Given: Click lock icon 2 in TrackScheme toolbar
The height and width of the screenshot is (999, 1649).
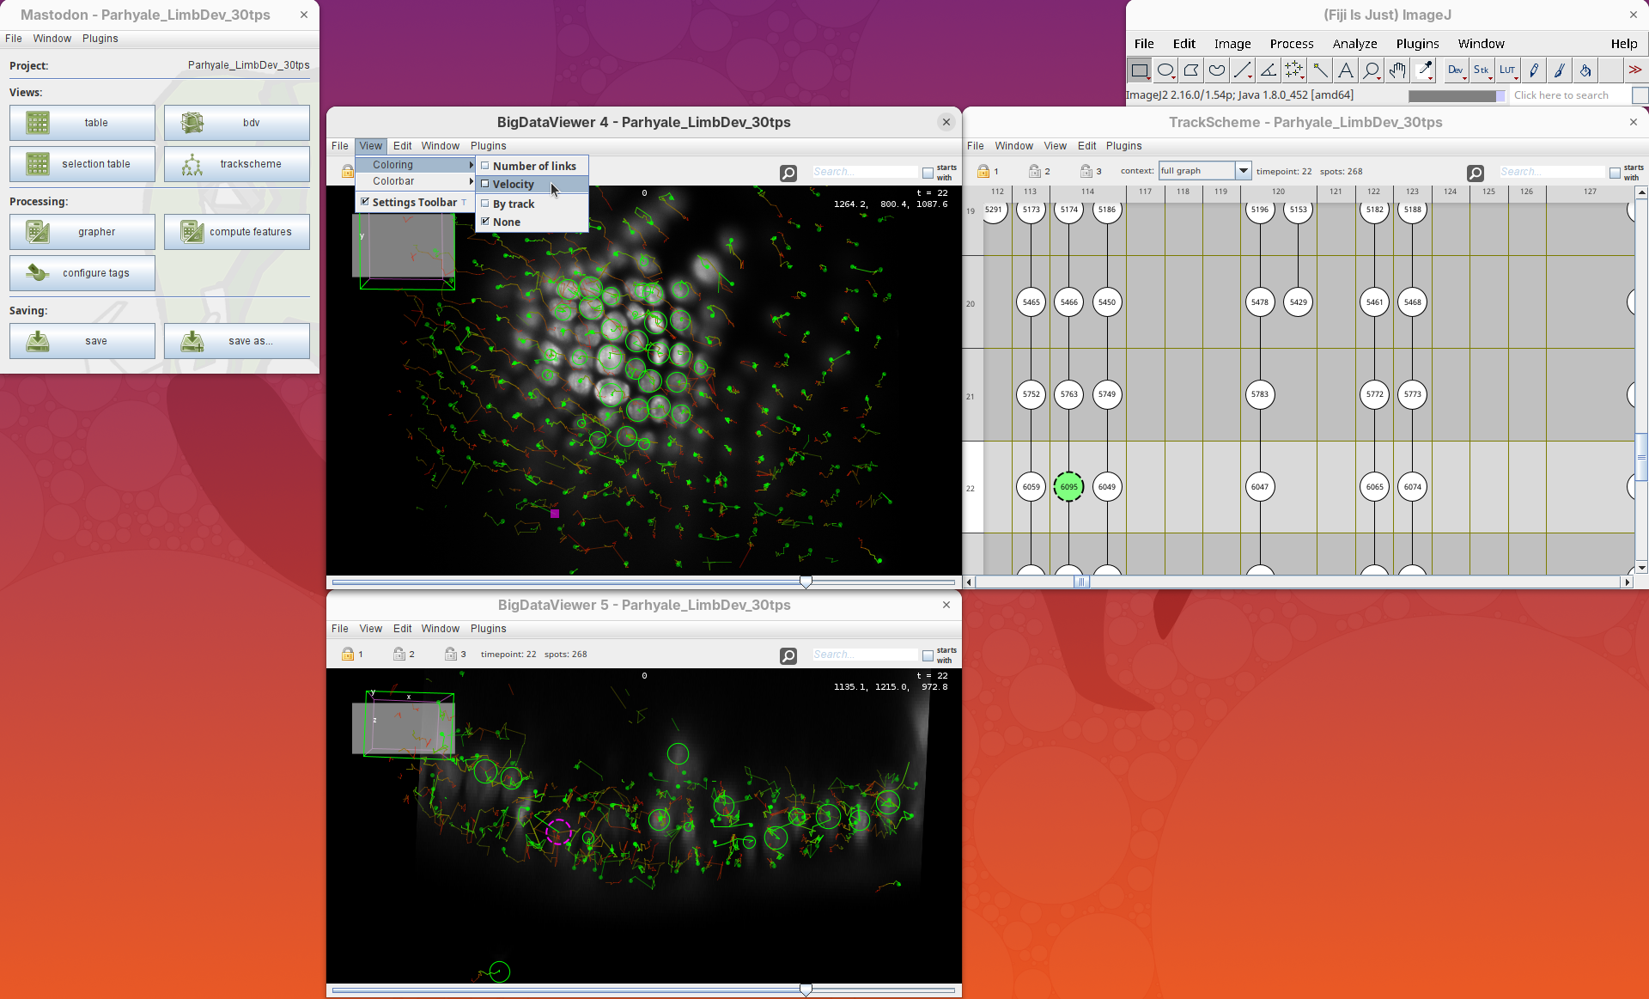Looking at the screenshot, I should (x=1035, y=171).
